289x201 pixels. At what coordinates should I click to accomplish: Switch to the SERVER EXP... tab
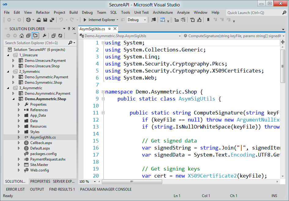(x=64, y=182)
